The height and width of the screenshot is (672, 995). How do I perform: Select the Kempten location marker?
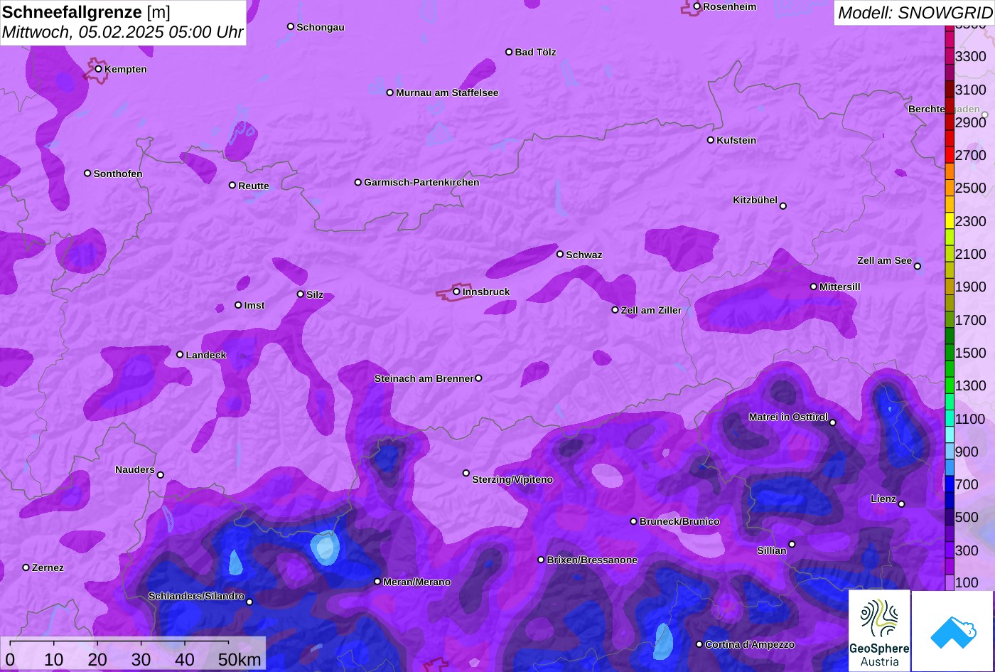99,69
